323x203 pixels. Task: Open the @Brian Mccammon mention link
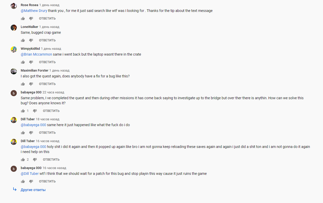(x=36, y=54)
